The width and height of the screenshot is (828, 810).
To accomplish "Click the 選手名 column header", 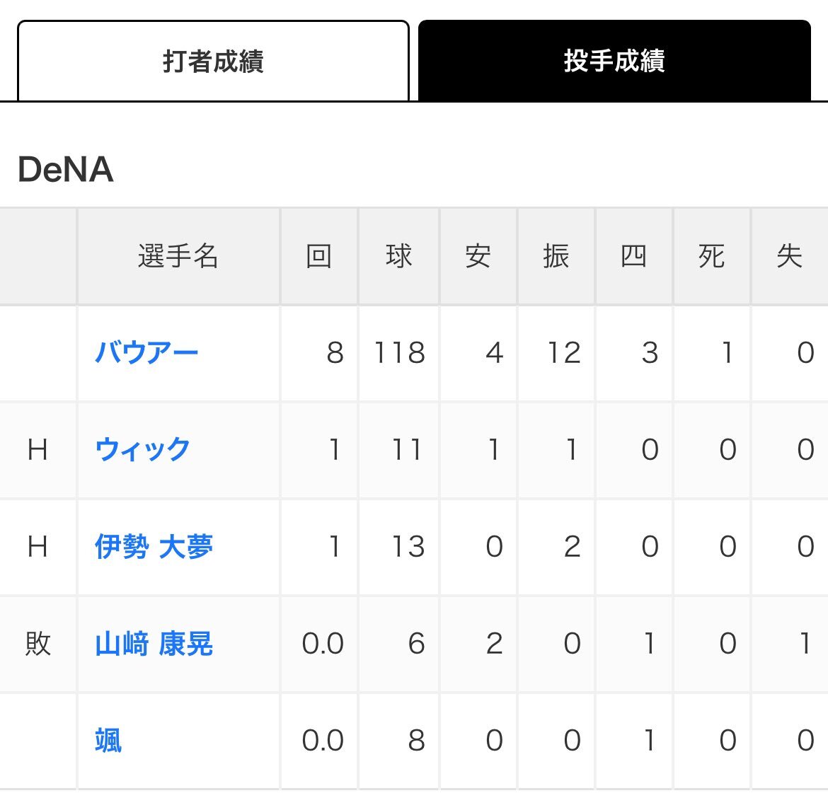I will click(x=178, y=256).
